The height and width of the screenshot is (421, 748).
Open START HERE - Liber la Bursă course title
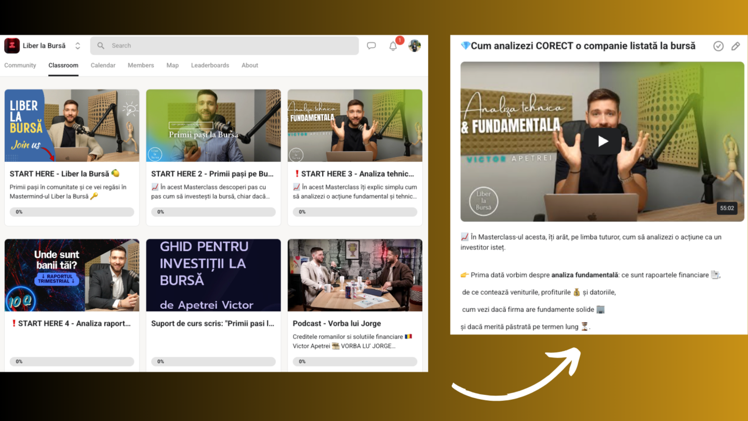[65, 174]
